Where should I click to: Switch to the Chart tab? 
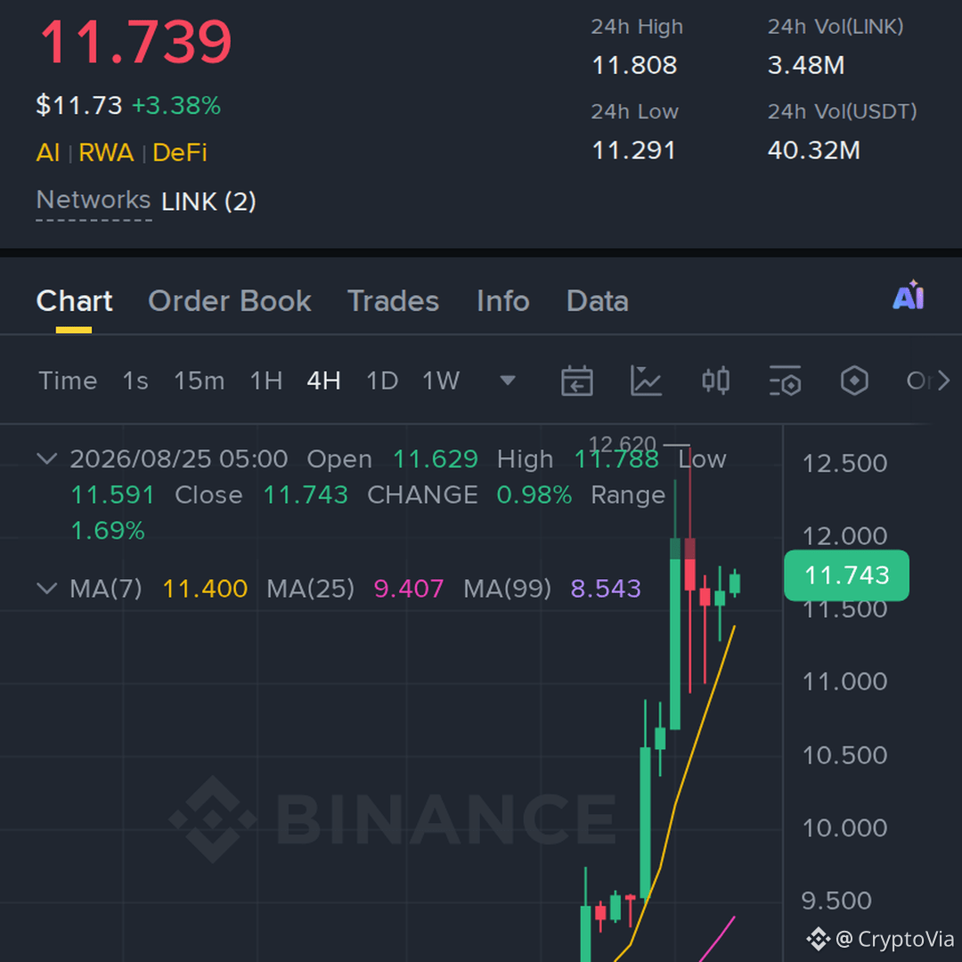pyautogui.click(x=74, y=301)
